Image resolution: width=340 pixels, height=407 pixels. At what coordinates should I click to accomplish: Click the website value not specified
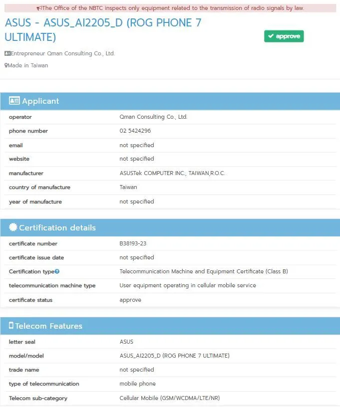(x=137, y=159)
